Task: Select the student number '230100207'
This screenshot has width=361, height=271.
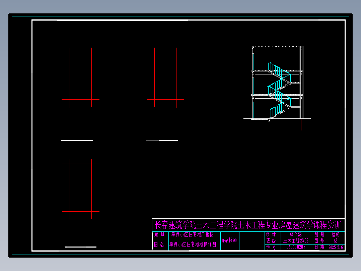Action: [x=296, y=247]
